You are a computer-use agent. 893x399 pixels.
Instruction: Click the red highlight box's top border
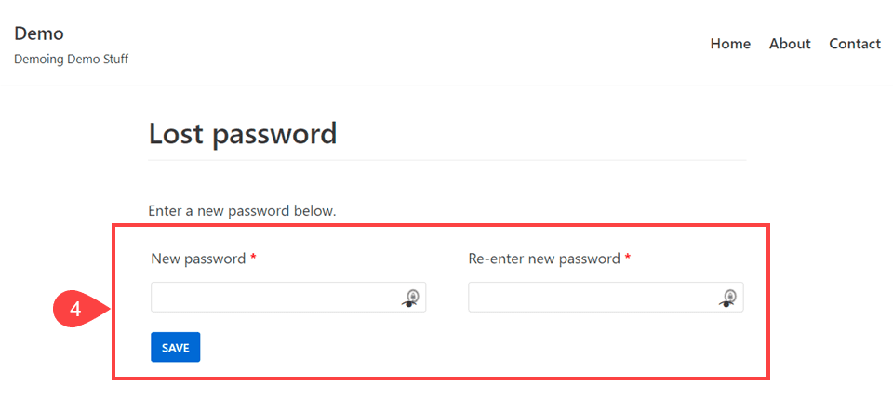tap(441, 225)
